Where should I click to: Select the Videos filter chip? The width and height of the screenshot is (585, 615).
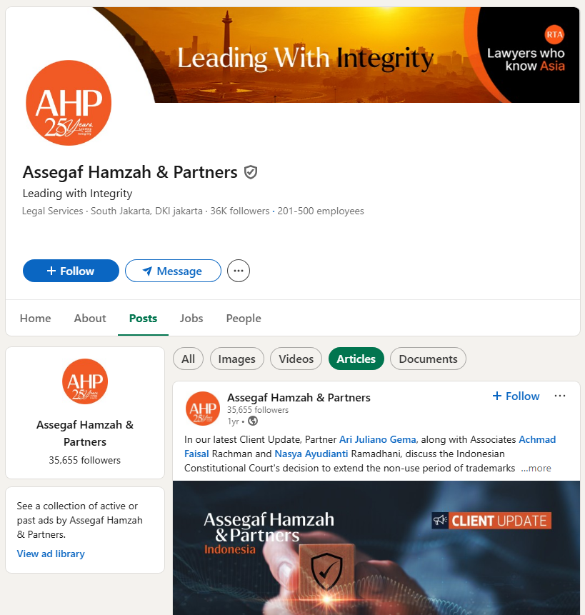296,359
